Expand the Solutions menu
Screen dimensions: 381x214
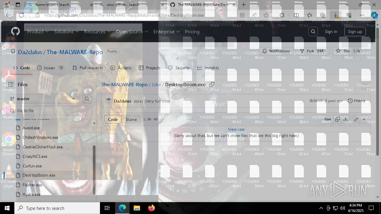tap(66, 32)
